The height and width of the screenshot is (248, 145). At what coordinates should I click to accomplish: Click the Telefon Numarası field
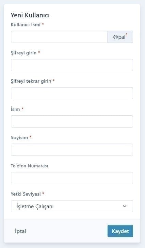coord(72,178)
